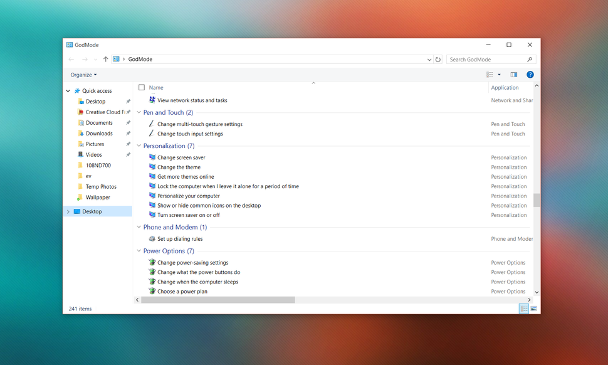Toggle the preview pane icon
The height and width of the screenshot is (365, 608).
513,74
